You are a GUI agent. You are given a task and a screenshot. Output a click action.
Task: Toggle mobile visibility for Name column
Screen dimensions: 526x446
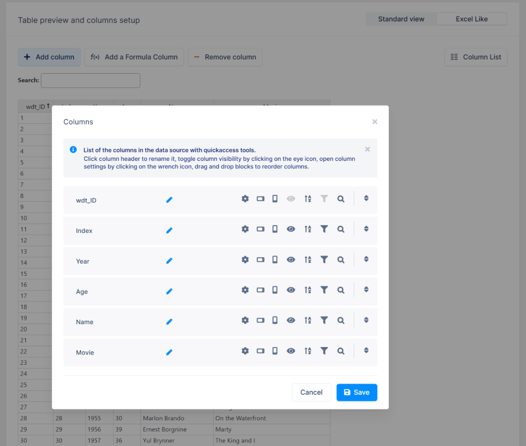pos(275,320)
